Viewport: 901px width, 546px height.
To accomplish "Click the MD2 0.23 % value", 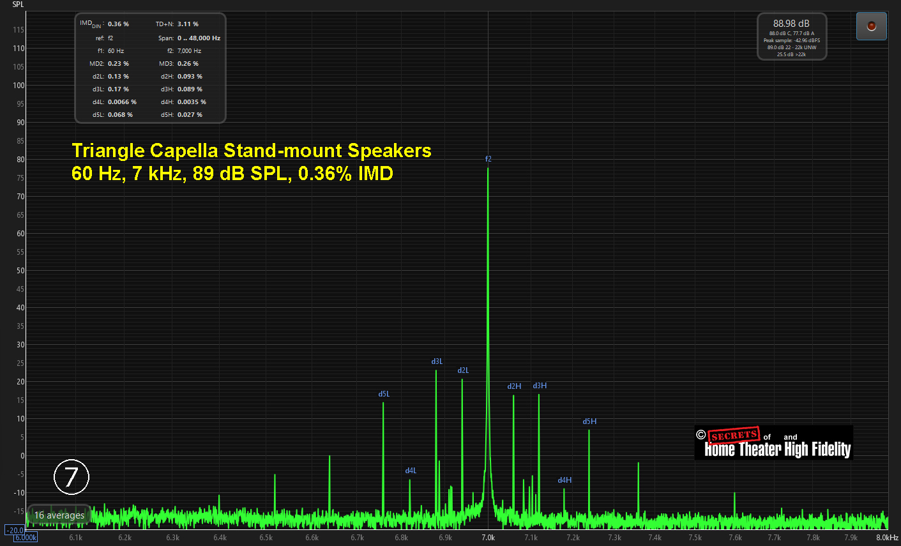I will pyautogui.click(x=118, y=64).
